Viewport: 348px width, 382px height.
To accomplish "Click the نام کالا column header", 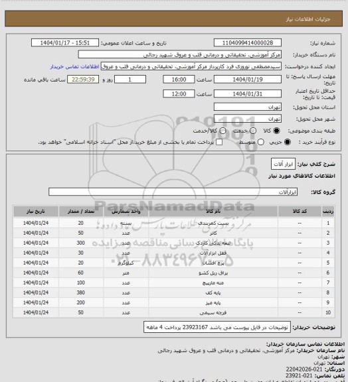I will [x=213, y=211].
